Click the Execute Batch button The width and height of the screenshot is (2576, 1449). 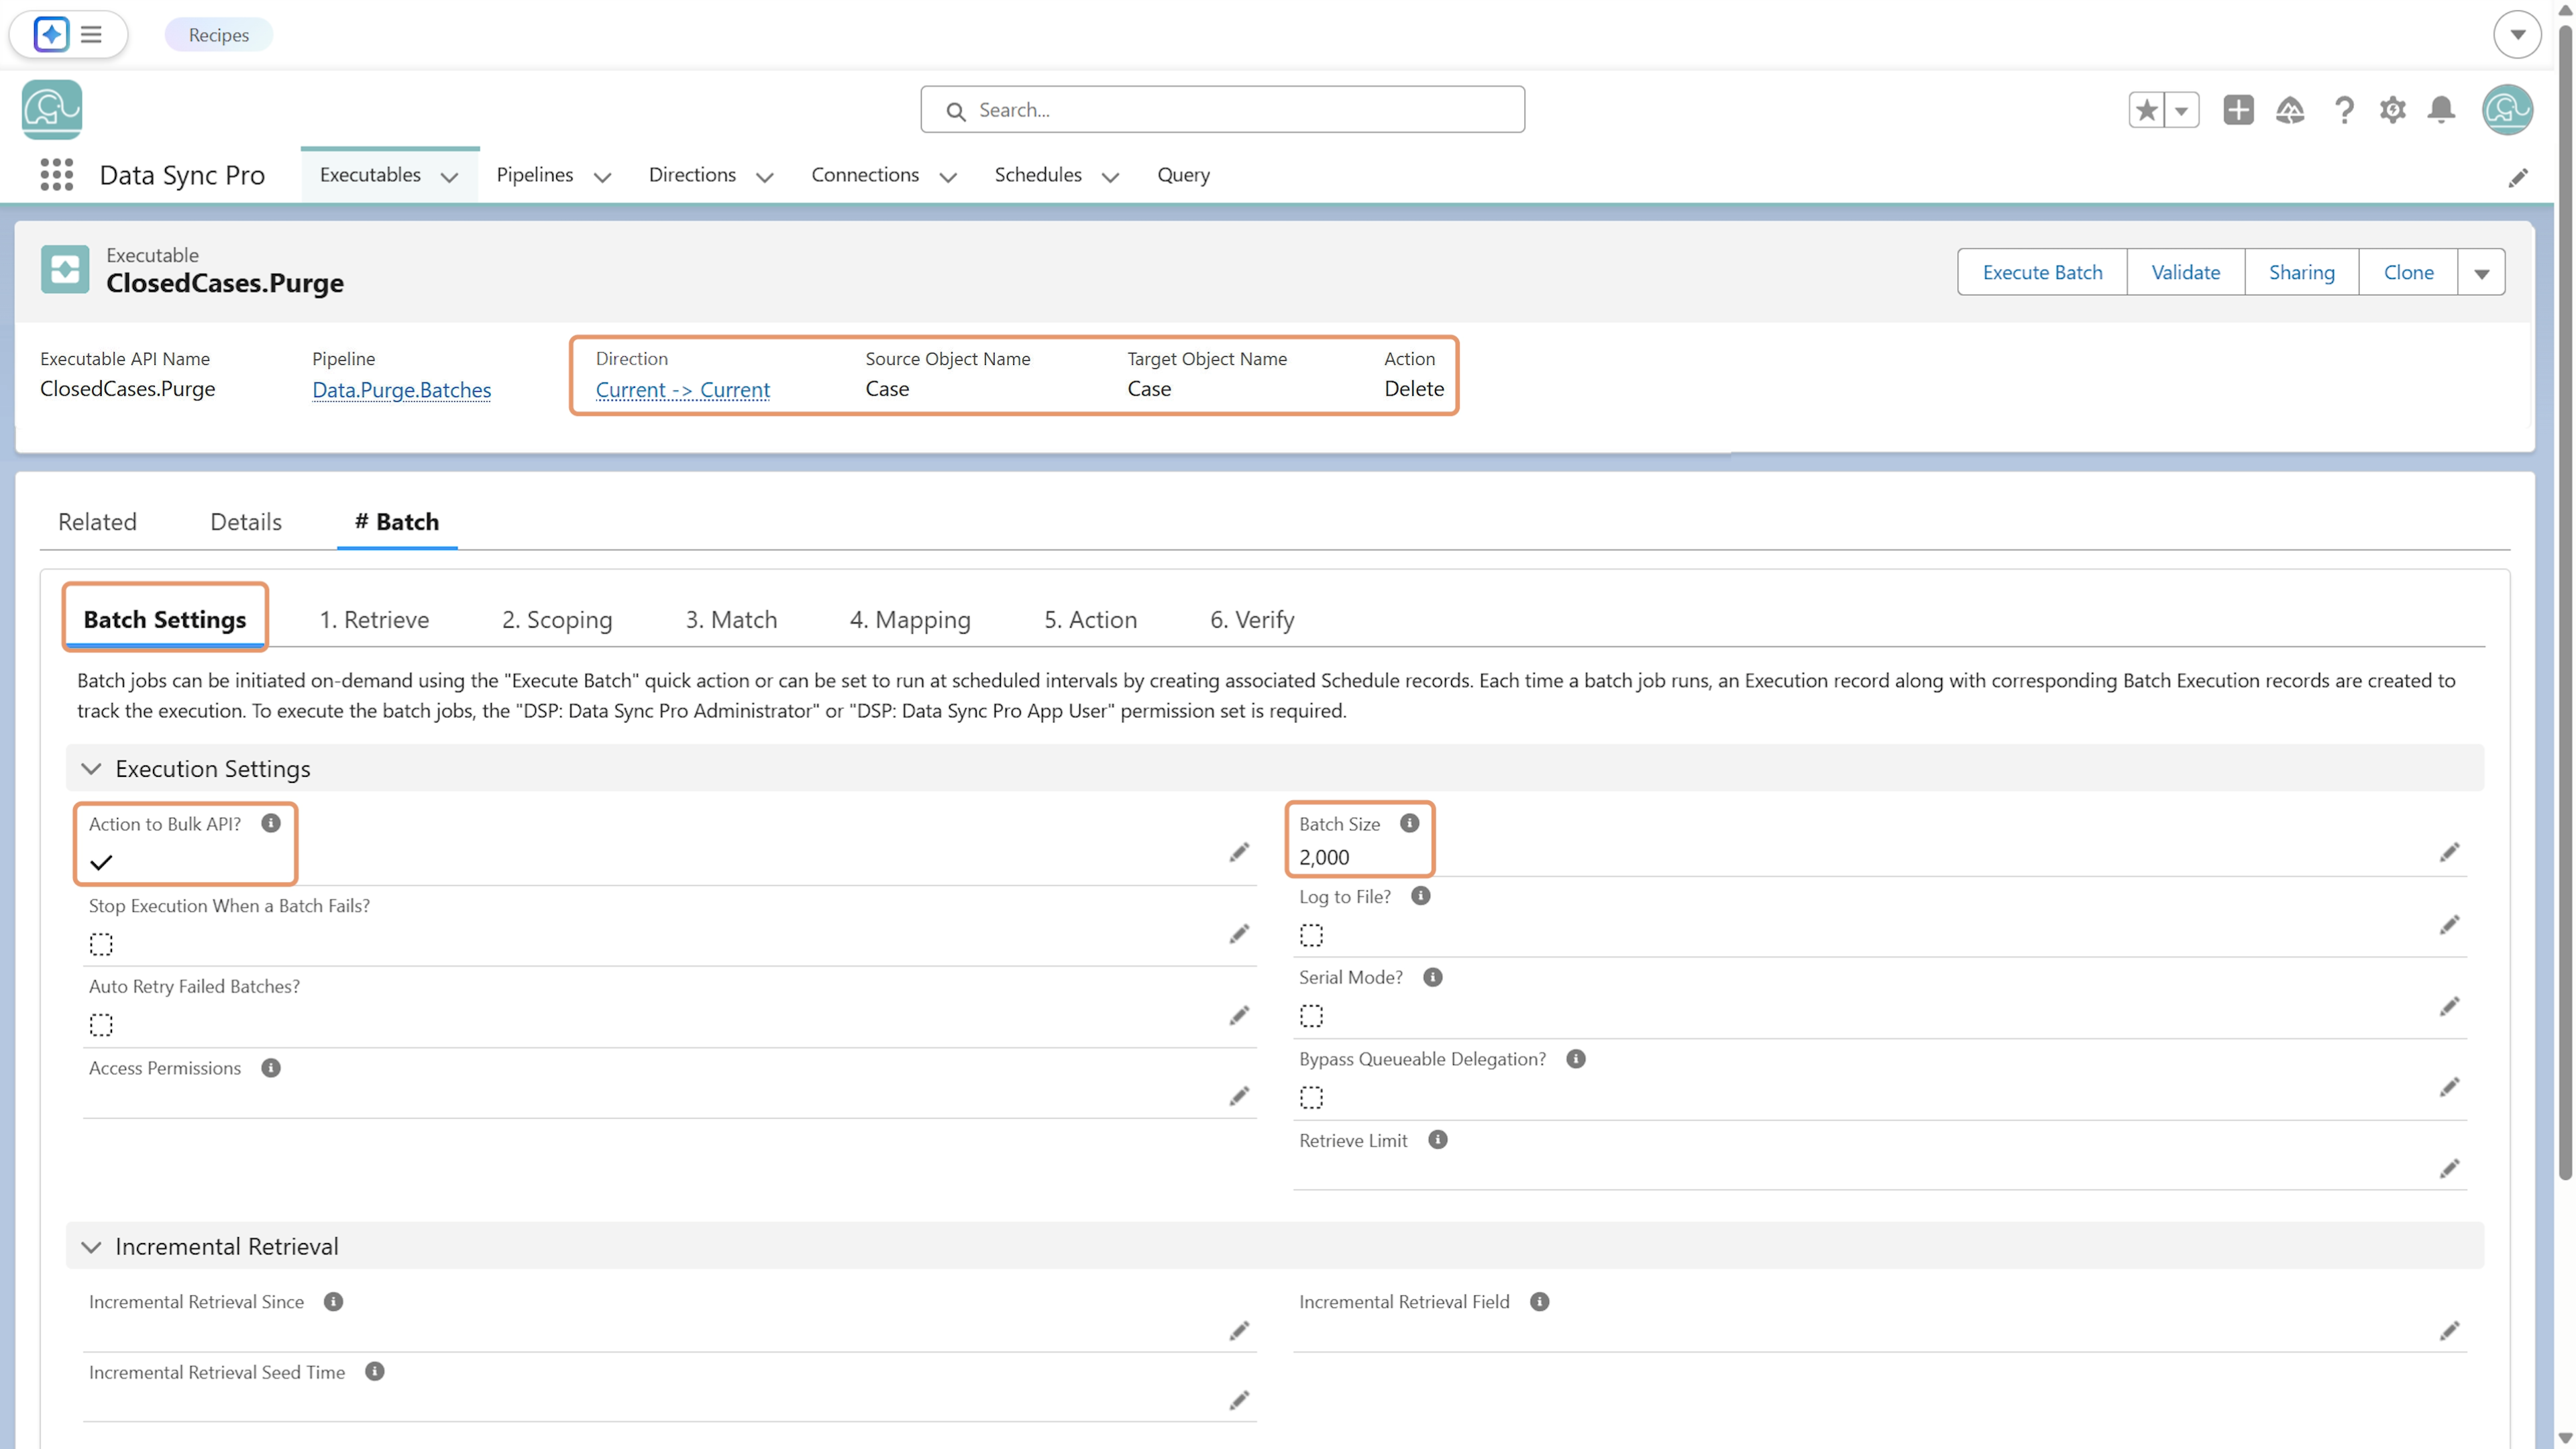click(2042, 272)
